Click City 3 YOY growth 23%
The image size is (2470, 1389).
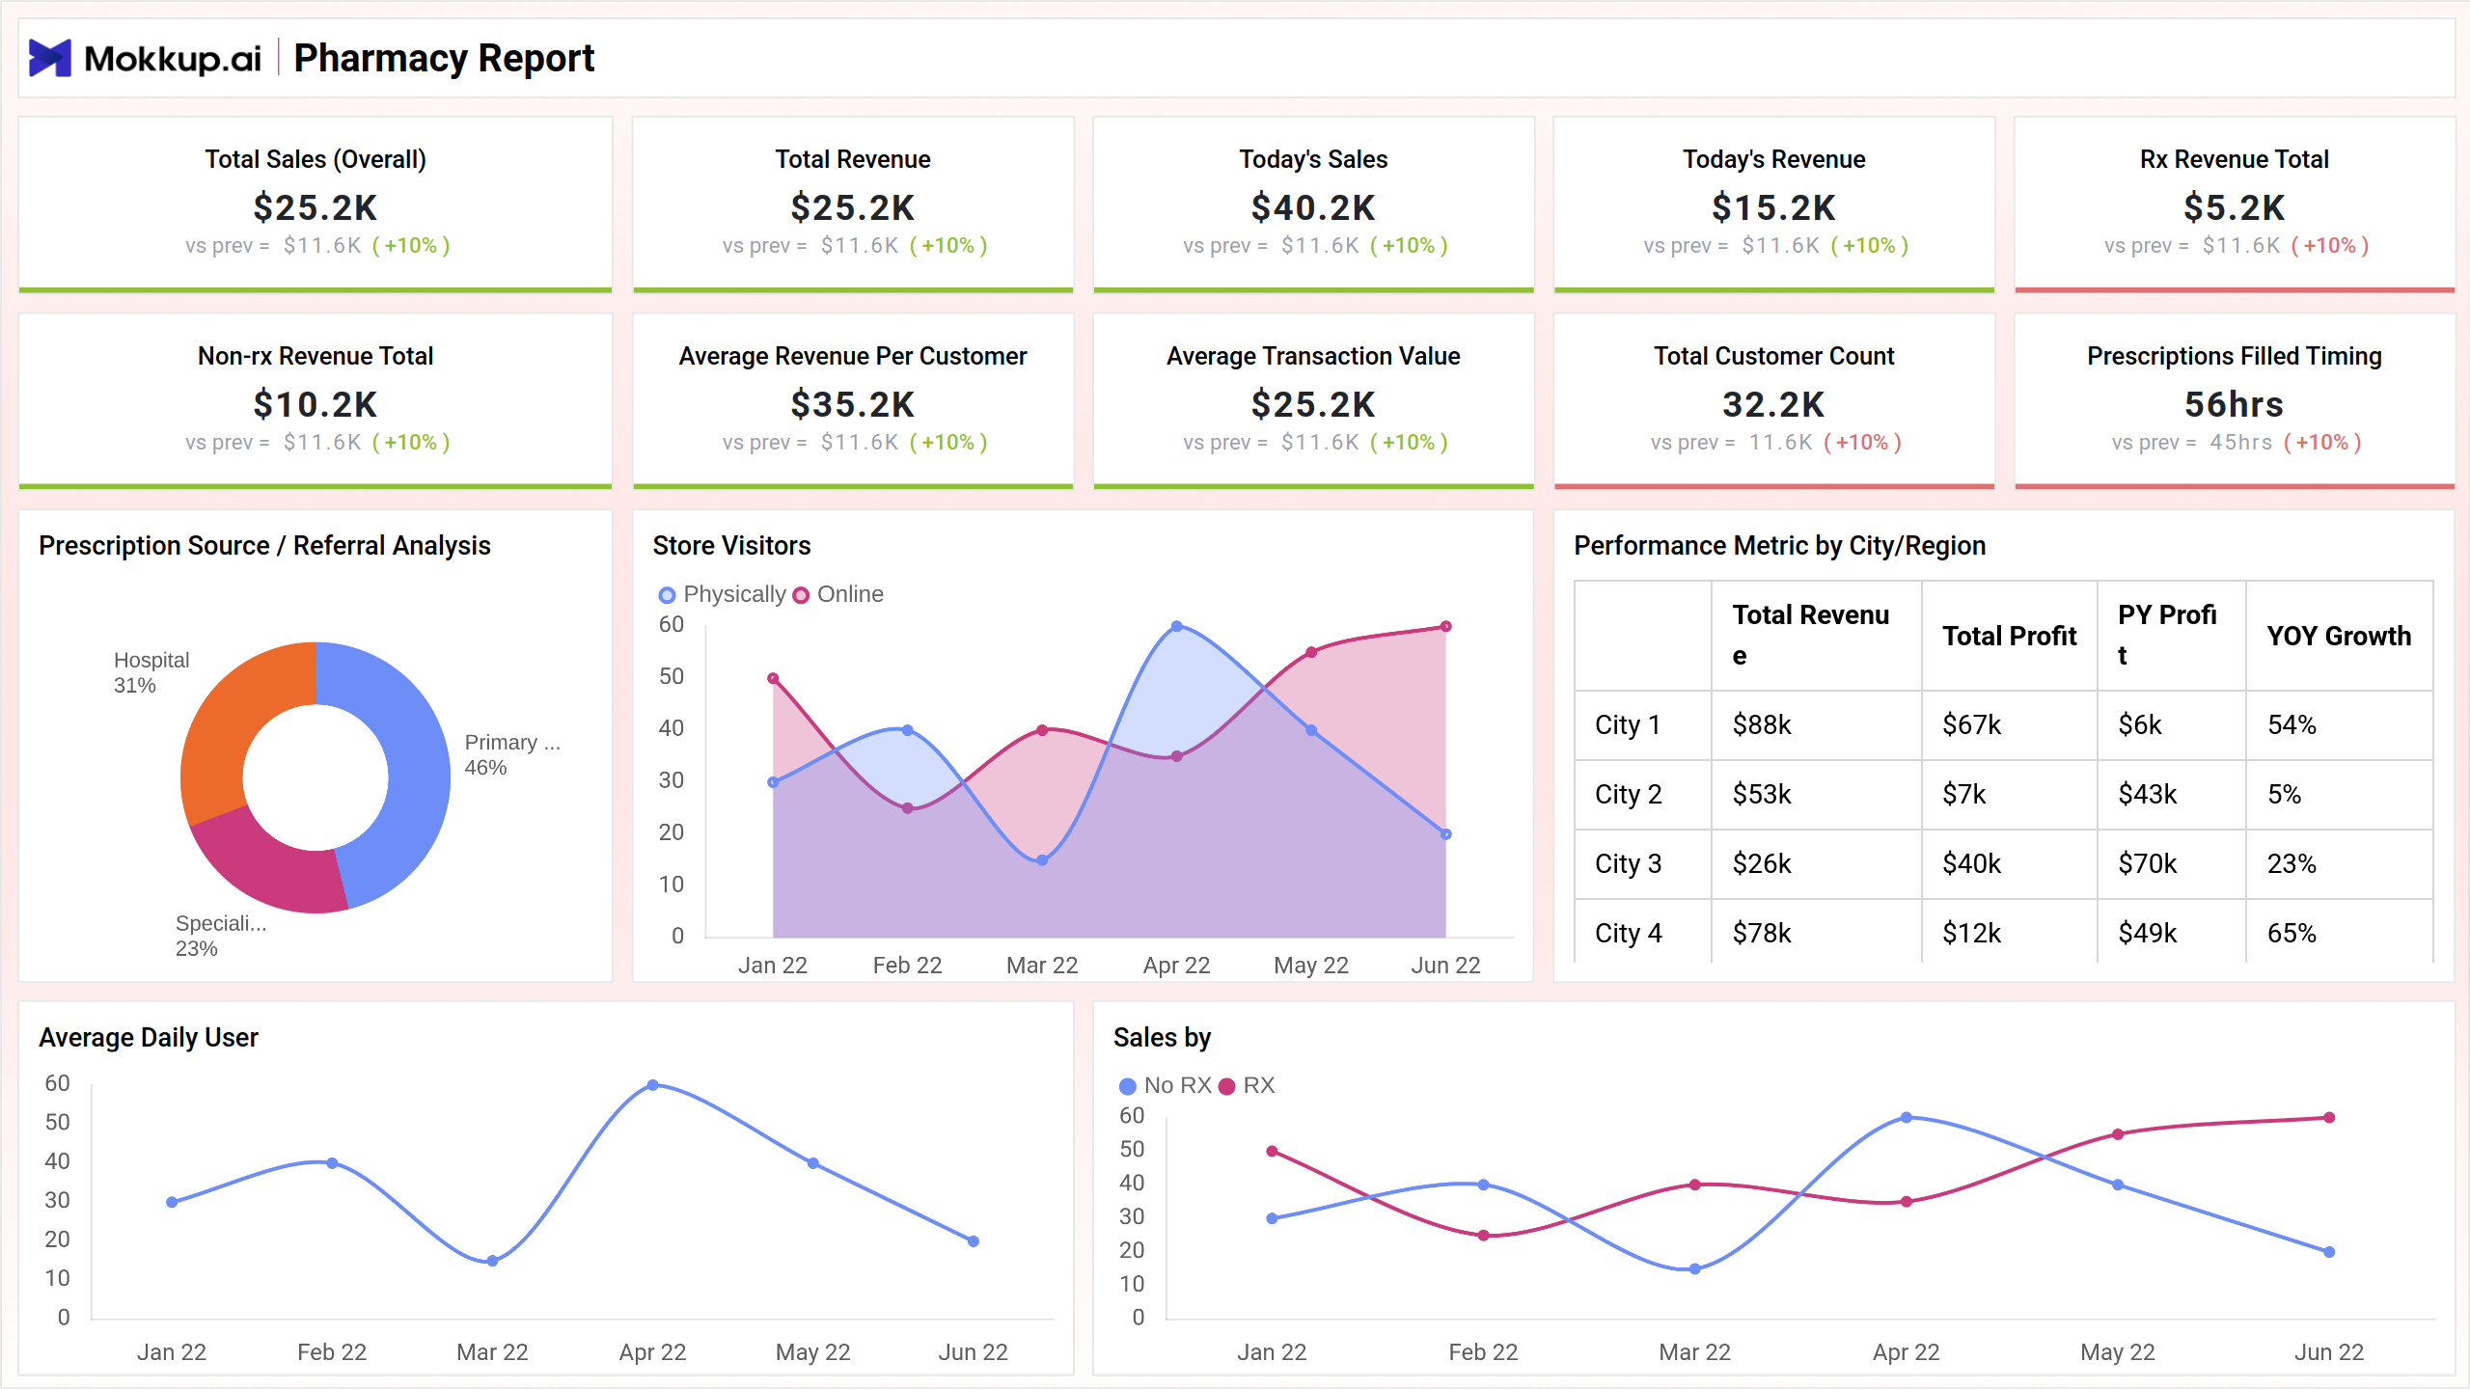pos(2292,863)
